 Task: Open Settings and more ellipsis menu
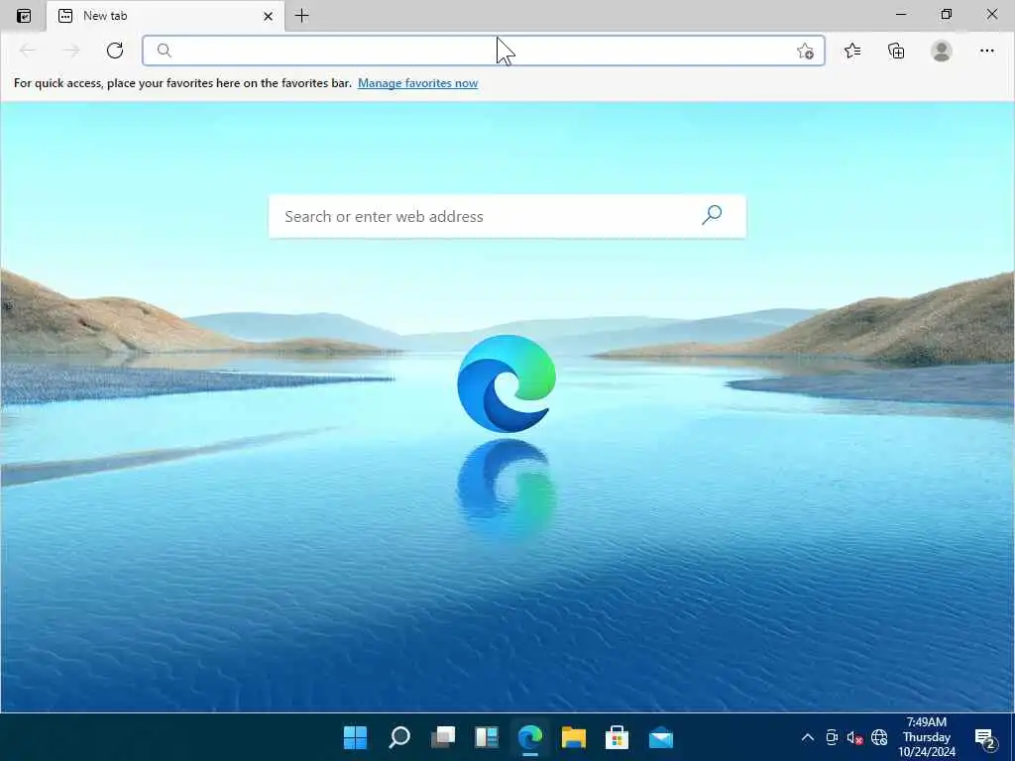[986, 51]
